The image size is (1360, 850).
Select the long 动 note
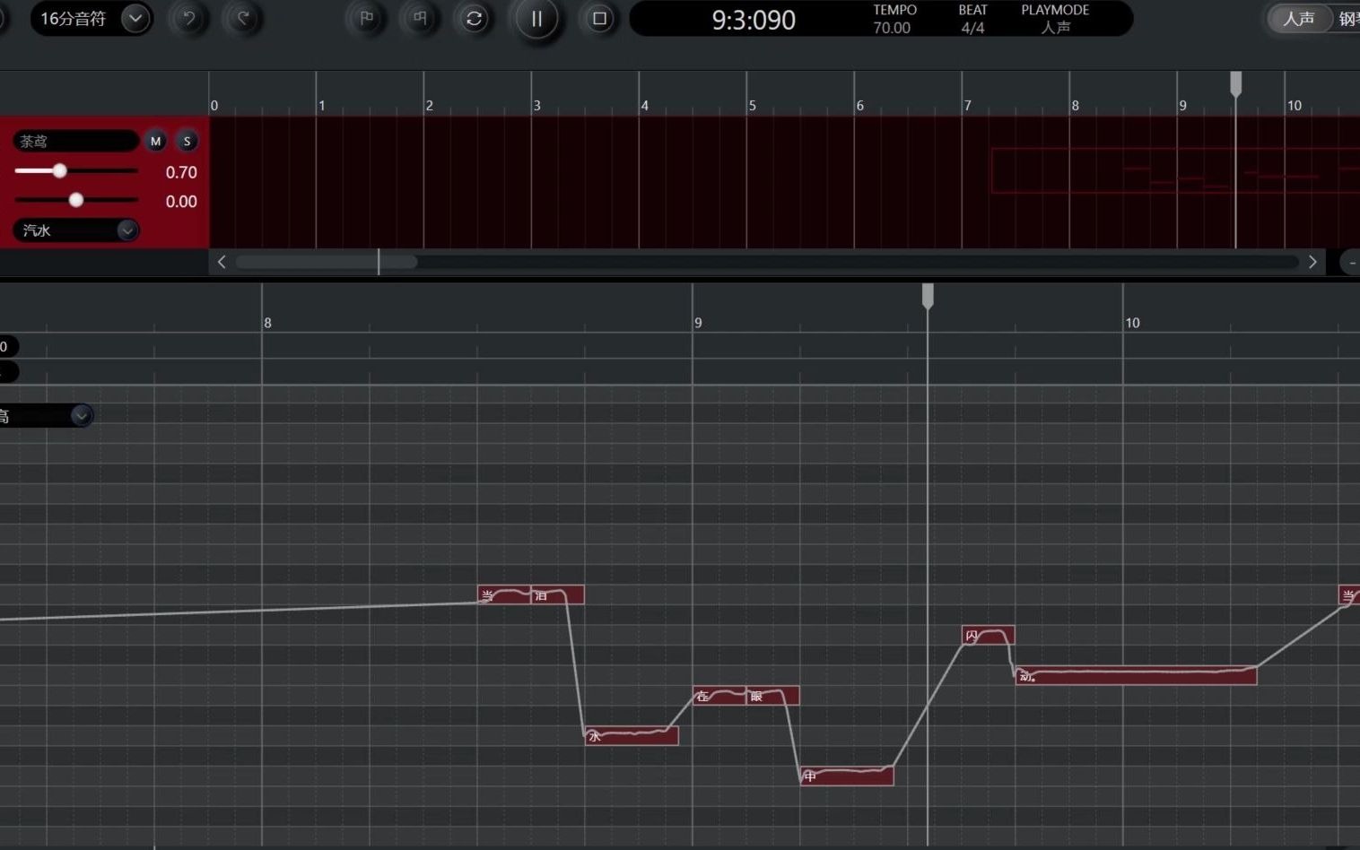tap(1137, 675)
